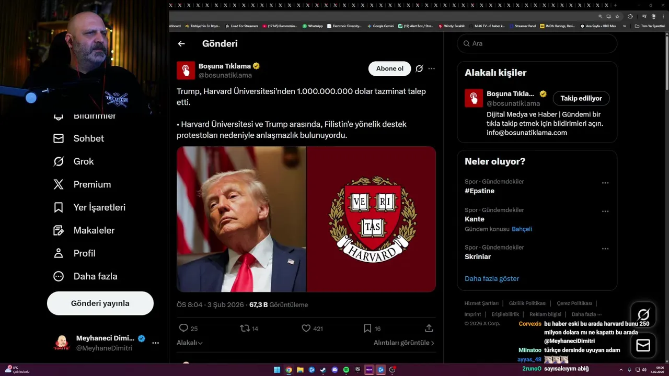Click the page vertical scrollbar
The height and width of the screenshot is (376, 669).
666,63
